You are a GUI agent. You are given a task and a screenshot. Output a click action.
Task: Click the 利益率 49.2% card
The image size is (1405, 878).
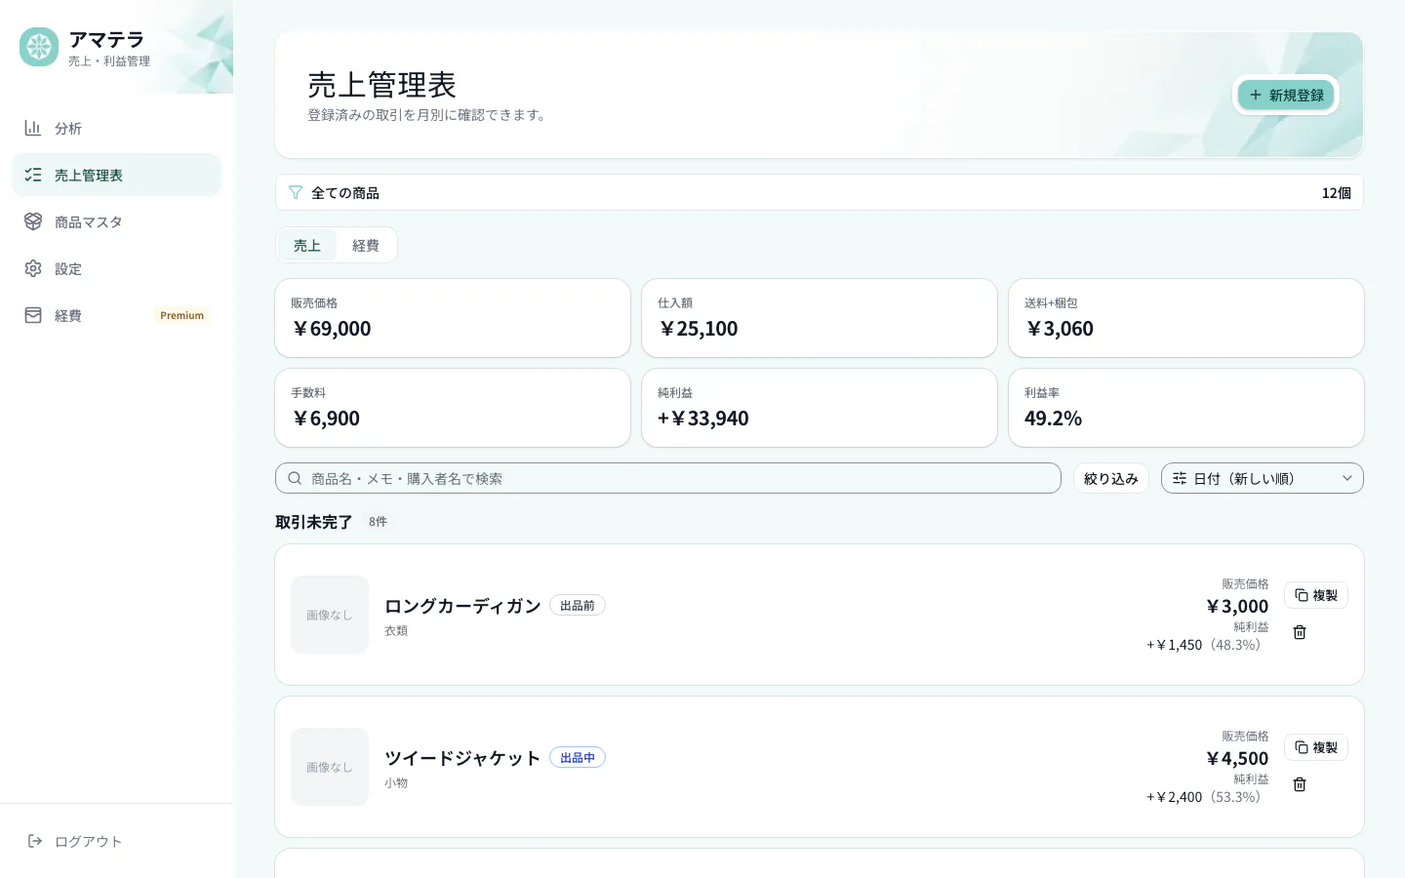tap(1186, 408)
